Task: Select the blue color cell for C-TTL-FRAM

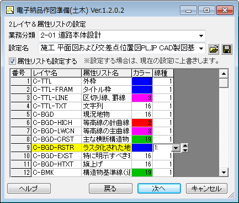Action: tap(142, 90)
